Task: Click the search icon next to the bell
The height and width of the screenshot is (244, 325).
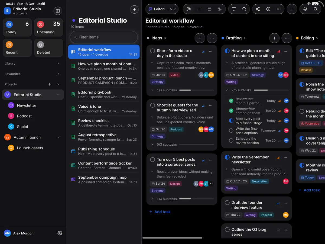Action: click(x=316, y=9)
